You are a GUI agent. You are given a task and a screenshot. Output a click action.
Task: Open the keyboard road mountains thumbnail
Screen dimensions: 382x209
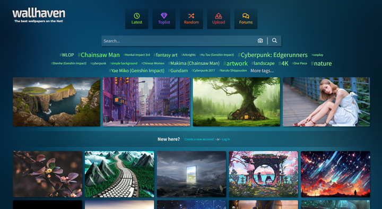point(119,174)
